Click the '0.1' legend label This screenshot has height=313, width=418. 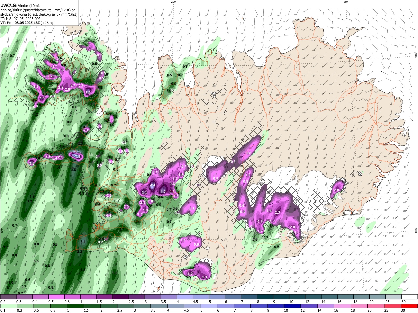pos(3,310)
